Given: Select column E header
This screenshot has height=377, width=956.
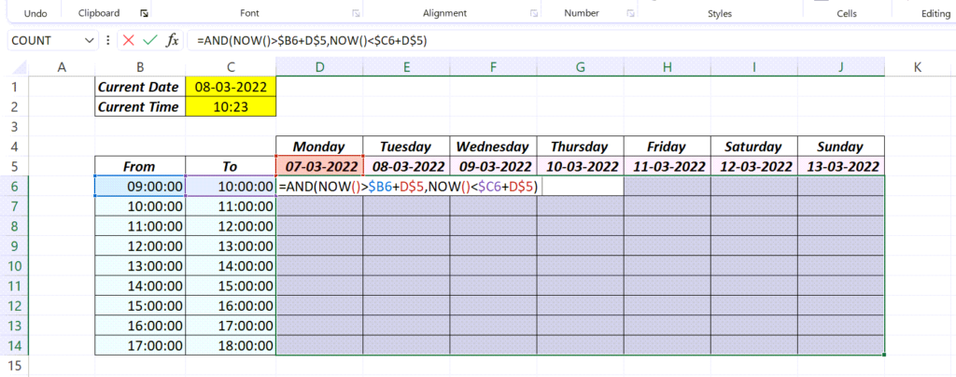Looking at the screenshot, I should coord(406,67).
